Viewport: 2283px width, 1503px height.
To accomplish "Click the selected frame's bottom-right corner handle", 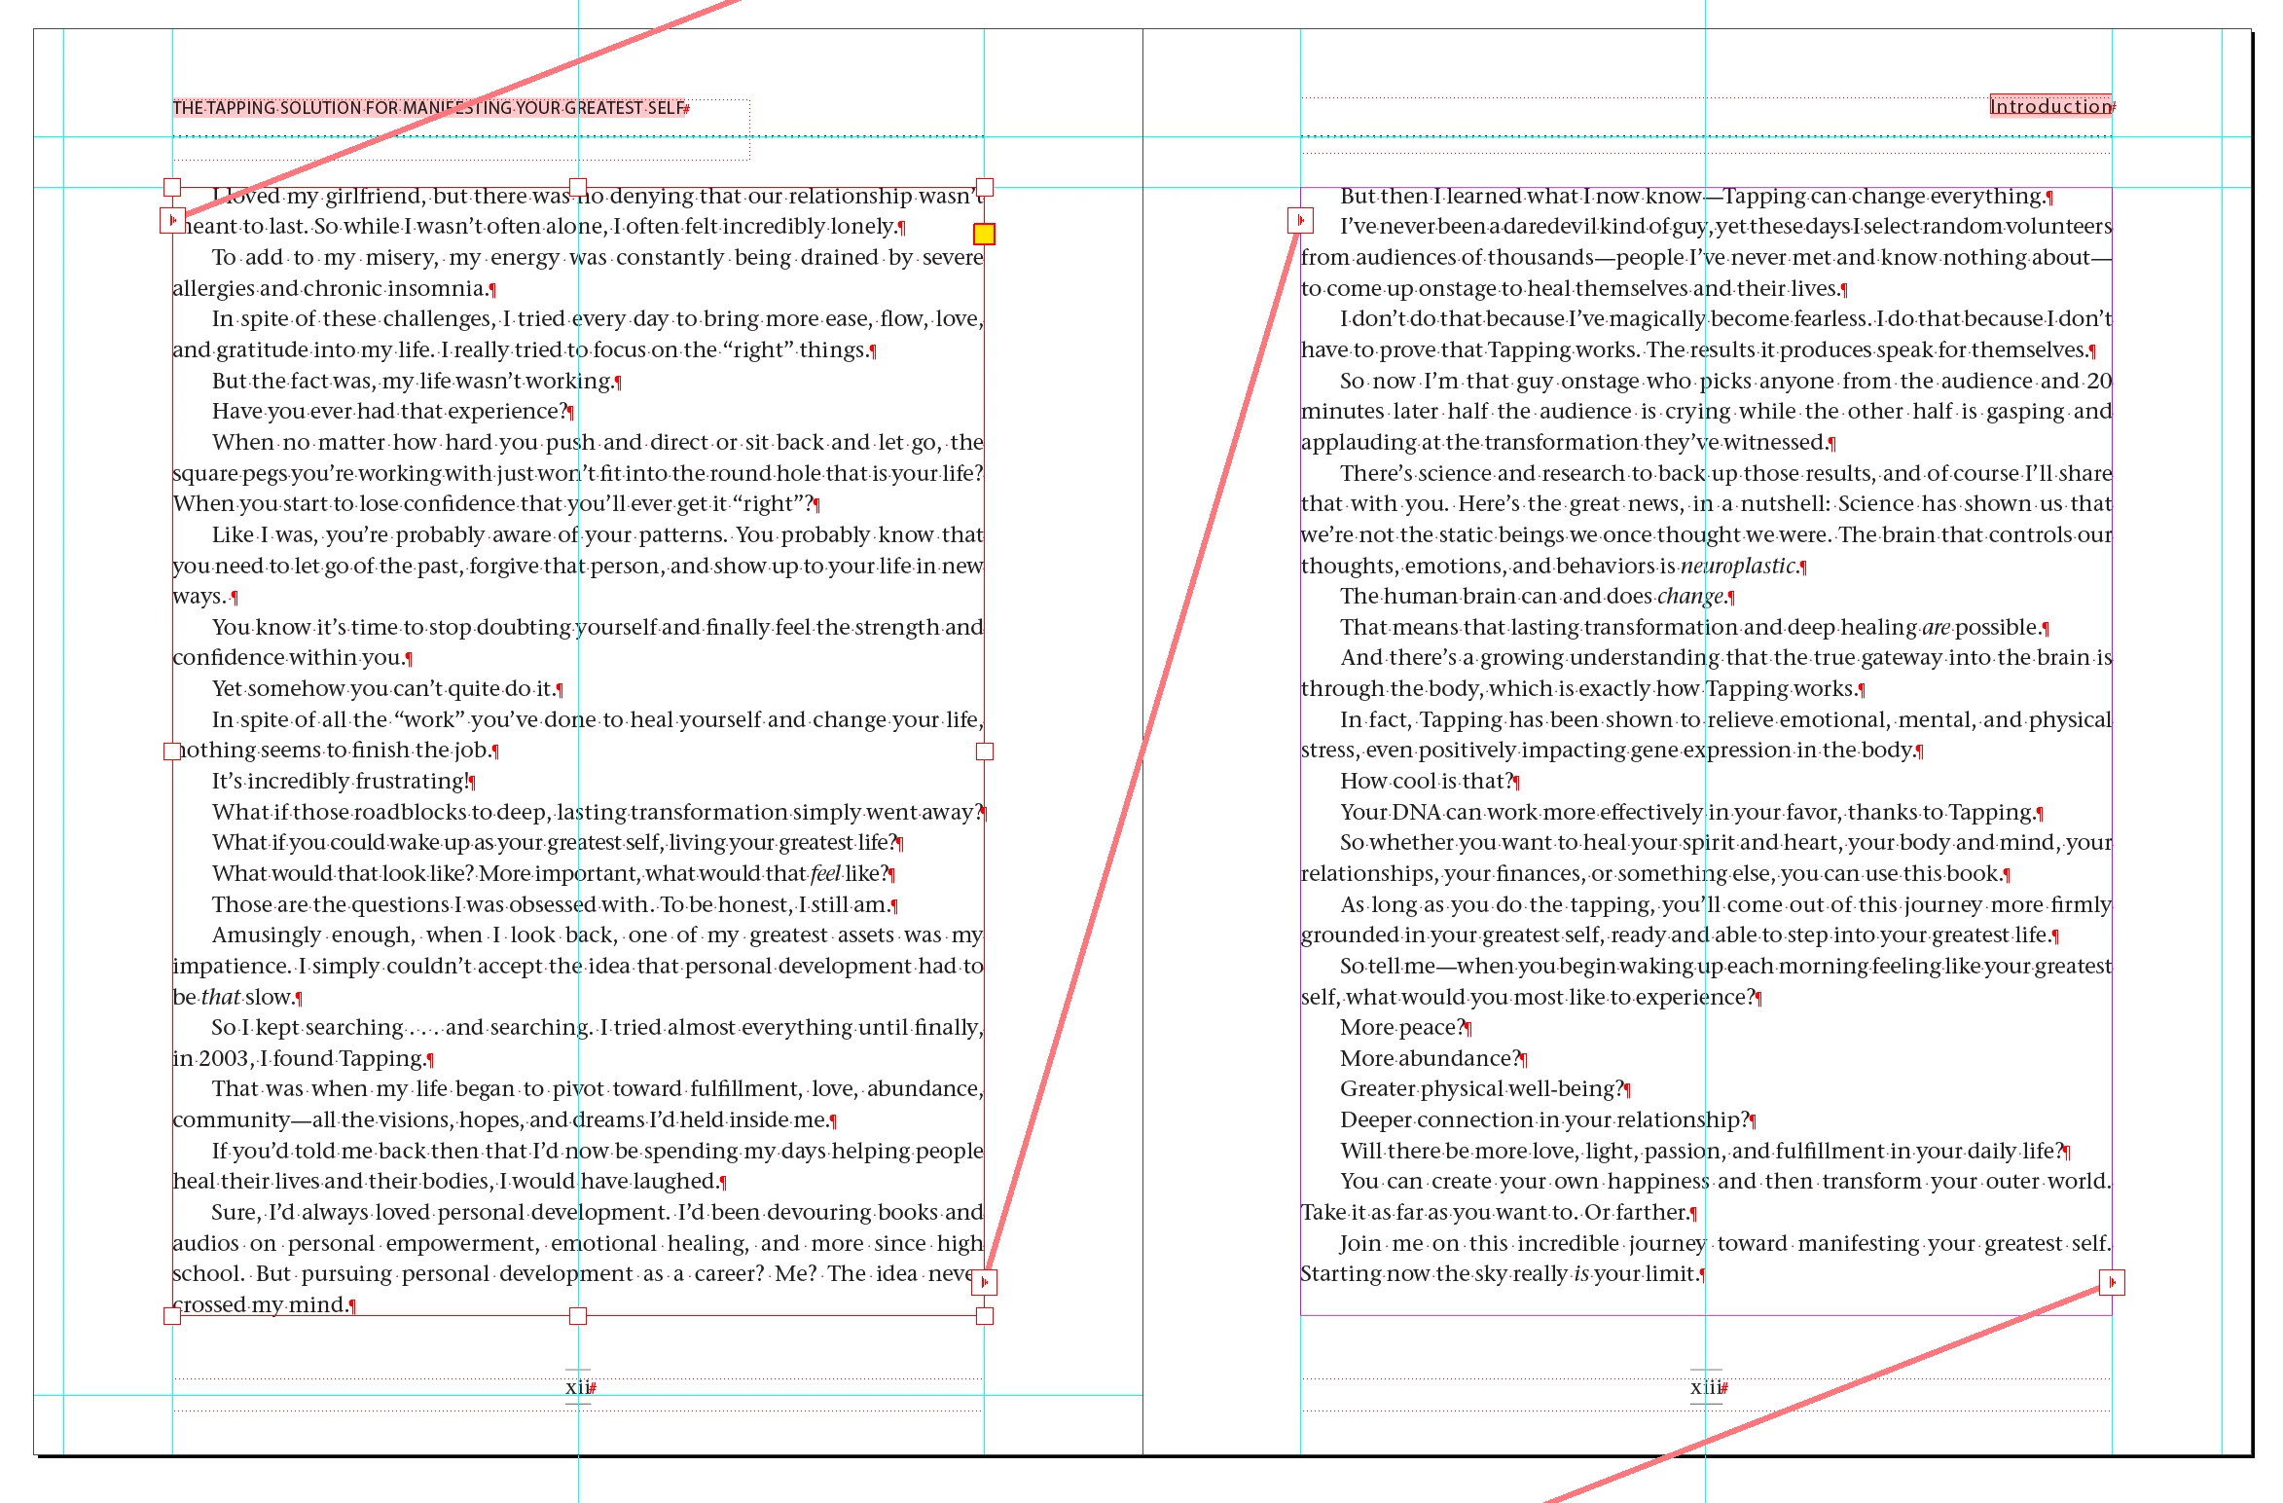I will click(x=985, y=1315).
